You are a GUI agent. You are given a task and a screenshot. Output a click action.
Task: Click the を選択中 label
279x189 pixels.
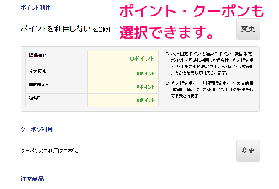[x=103, y=30]
